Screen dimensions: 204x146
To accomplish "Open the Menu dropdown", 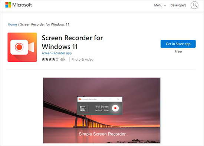I will tap(160, 5).
